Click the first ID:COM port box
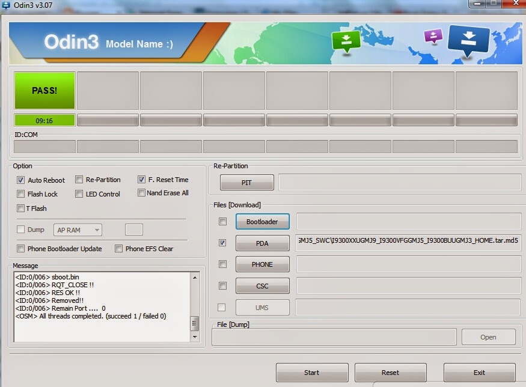The height and width of the screenshot is (387, 526). [x=44, y=147]
